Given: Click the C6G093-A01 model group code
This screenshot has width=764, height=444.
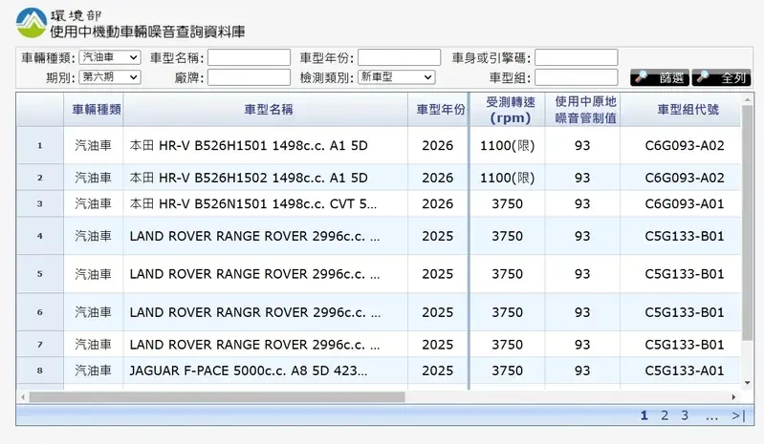Looking at the screenshot, I should (x=685, y=203).
